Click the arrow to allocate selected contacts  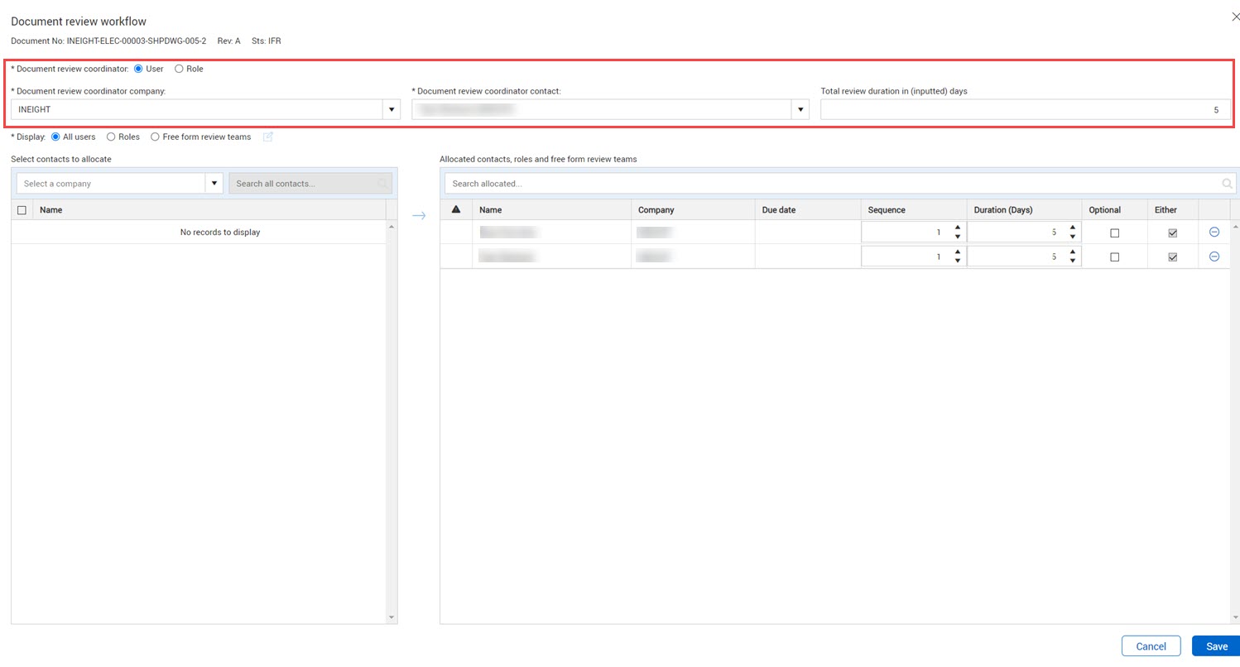point(419,216)
